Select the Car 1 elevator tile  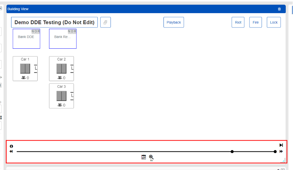pyautogui.click(x=25, y=69)
